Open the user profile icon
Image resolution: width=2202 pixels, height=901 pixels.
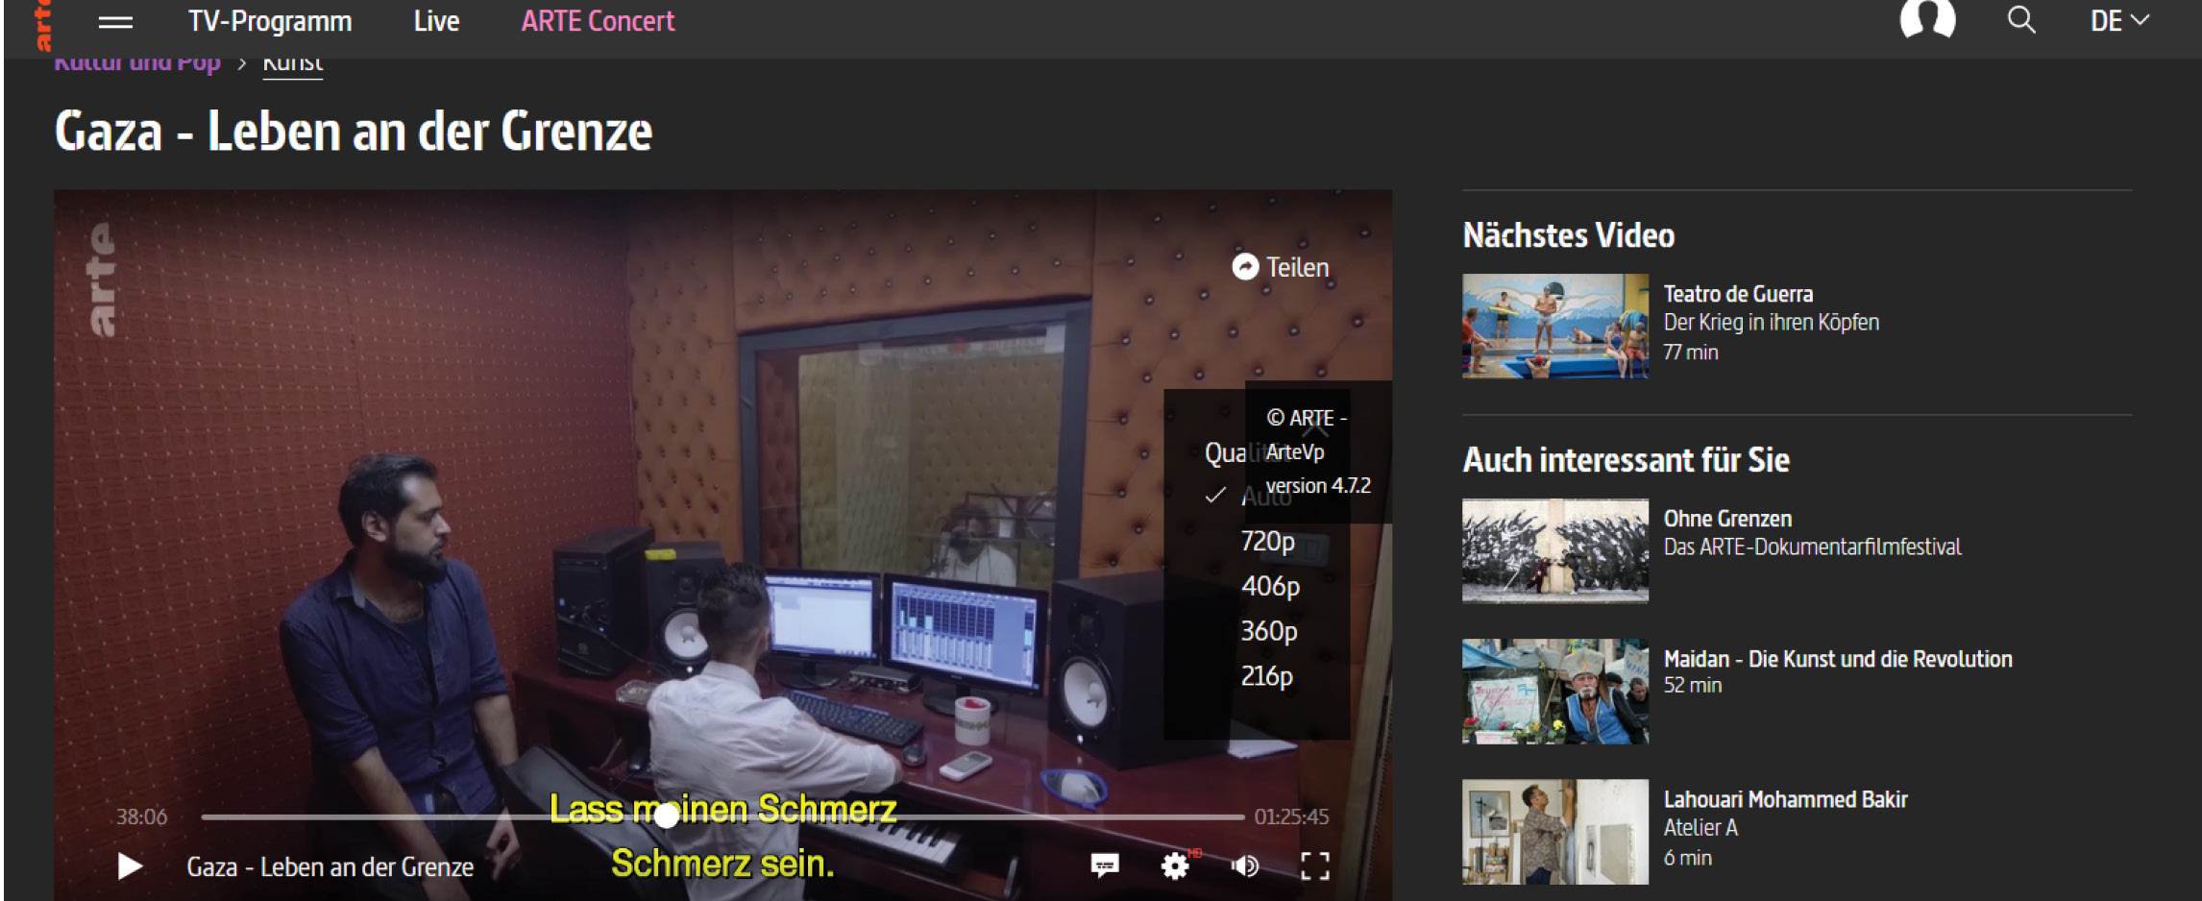(1927, 19)
